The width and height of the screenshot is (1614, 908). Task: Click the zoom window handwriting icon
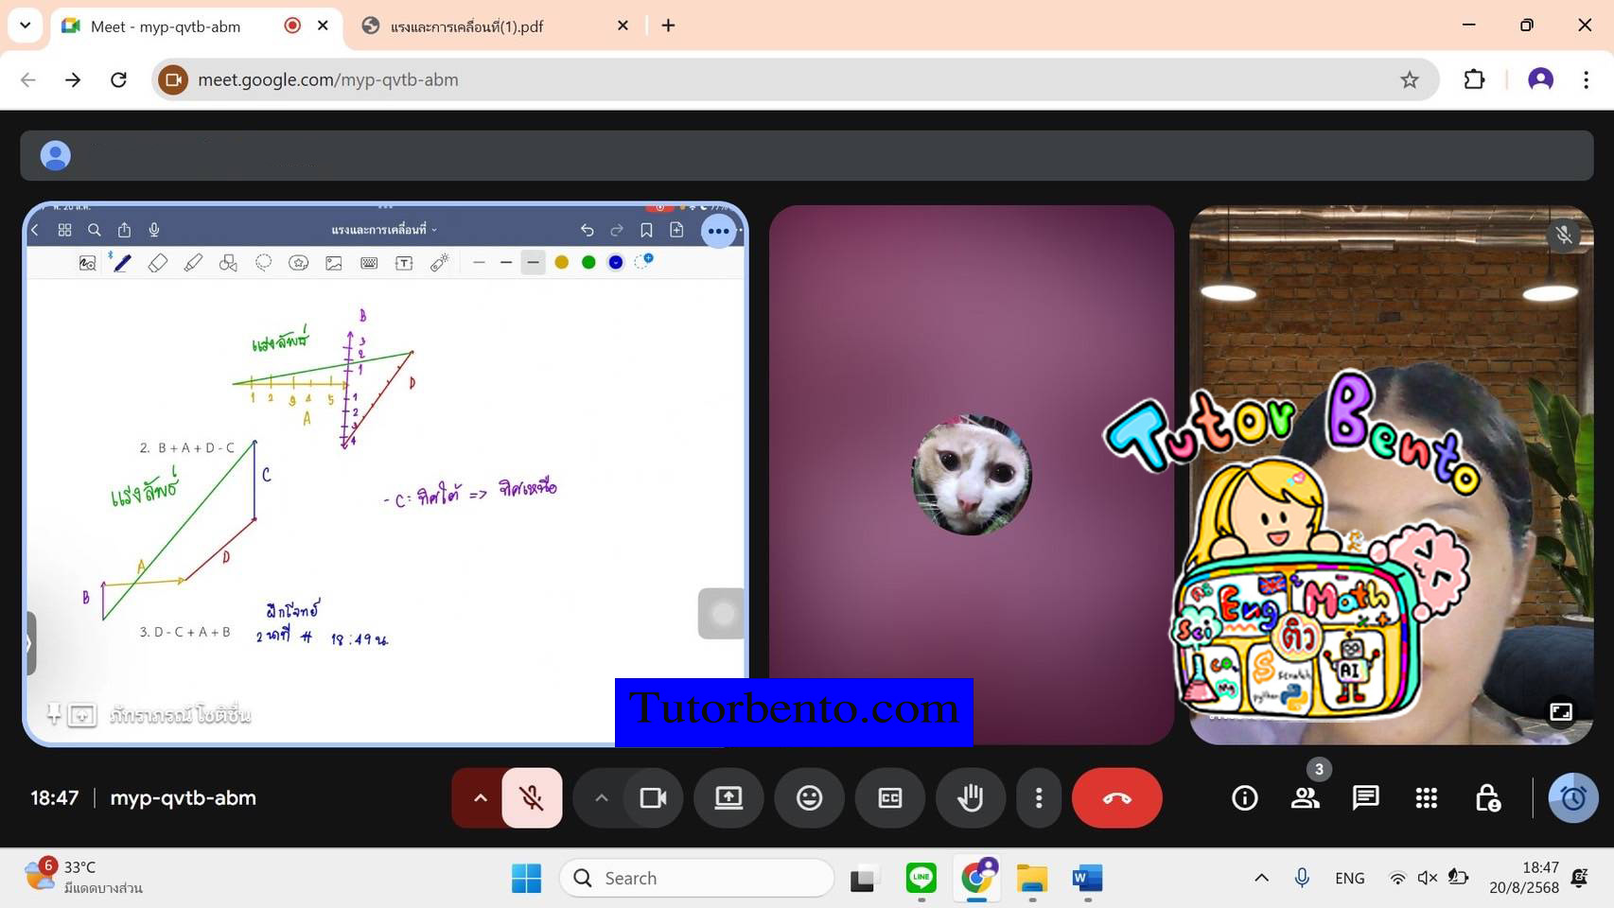pyautogui.click(x=87, y=263)
